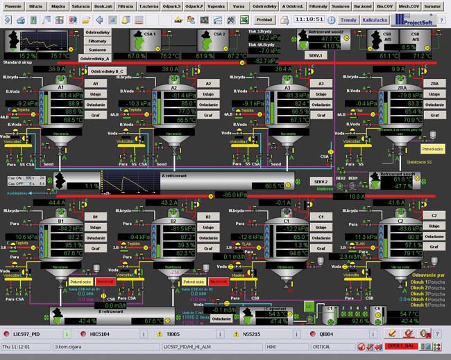Click the login door icon at toolbar start
Image resolution: width=451 pixels, height=360 pixels.
click(8, 20)
